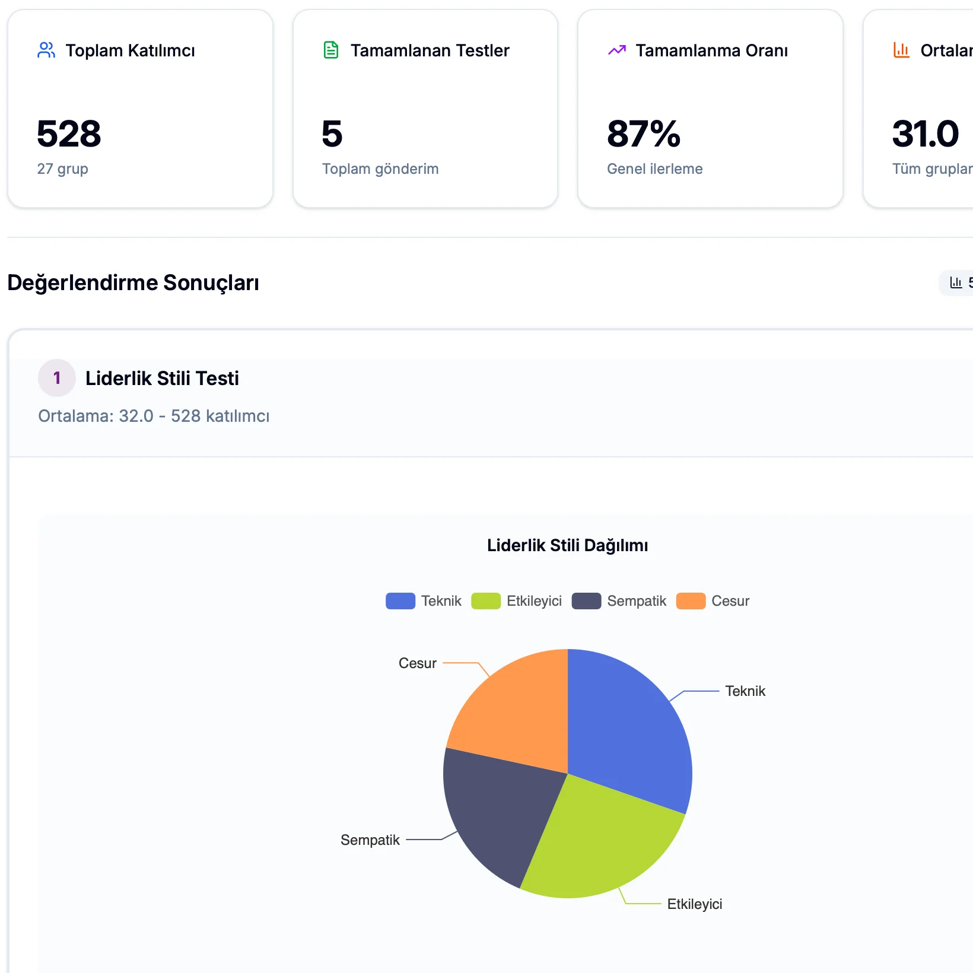Click the users icon beside Toplam Katılımcı
The image size is (973, 973).
[x=46, y=50]
